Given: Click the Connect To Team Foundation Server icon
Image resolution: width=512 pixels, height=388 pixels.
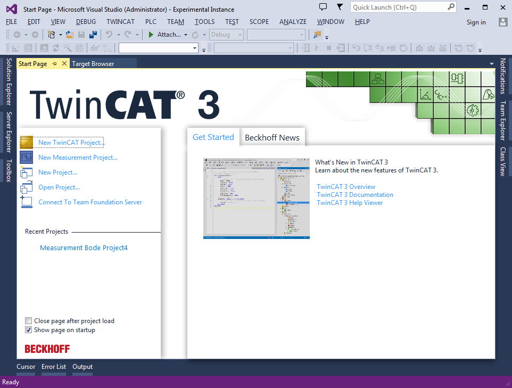Looking at the screenshot, I should pos(27,202).
